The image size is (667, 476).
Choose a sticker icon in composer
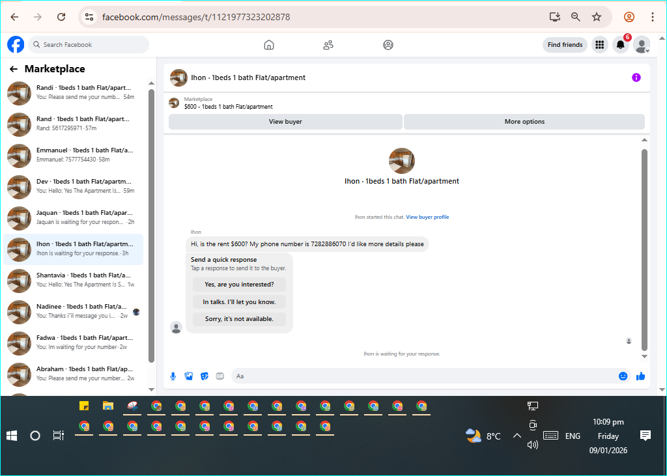tap(204, 376)
